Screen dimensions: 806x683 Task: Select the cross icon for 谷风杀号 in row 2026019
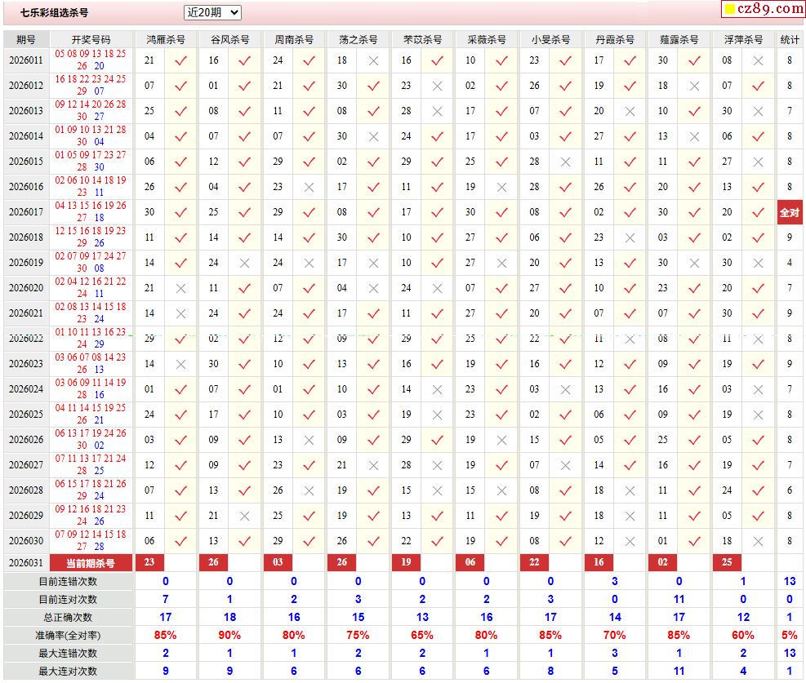coord(245,263)
